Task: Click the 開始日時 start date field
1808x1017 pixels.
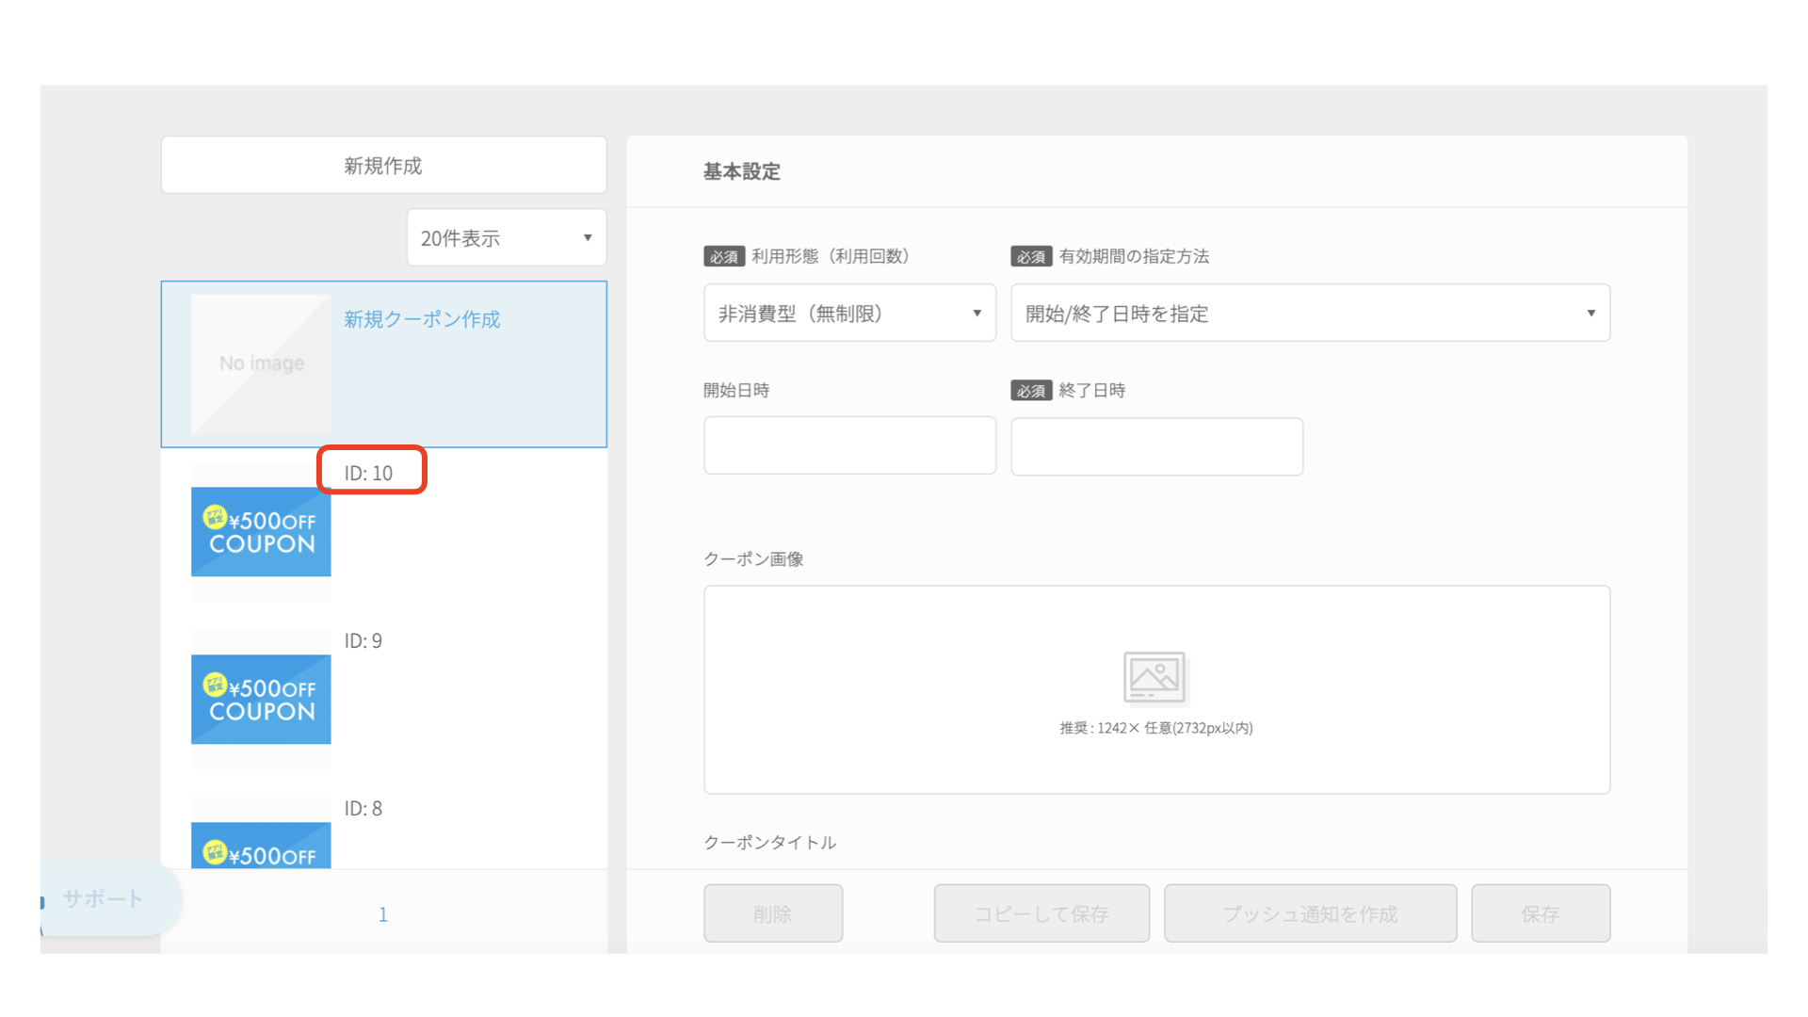Action: tap(849, 446)
